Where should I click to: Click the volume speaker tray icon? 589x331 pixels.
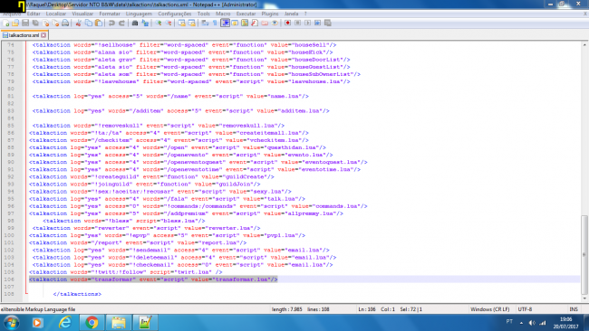532,322
